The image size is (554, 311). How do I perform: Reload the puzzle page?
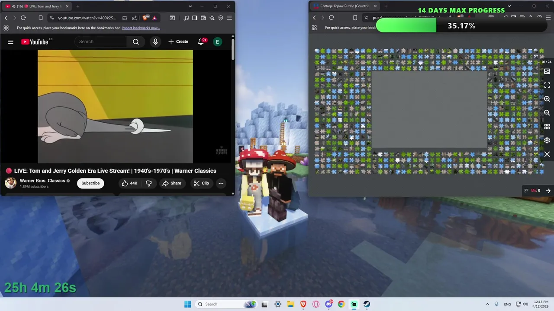point(332,18)
